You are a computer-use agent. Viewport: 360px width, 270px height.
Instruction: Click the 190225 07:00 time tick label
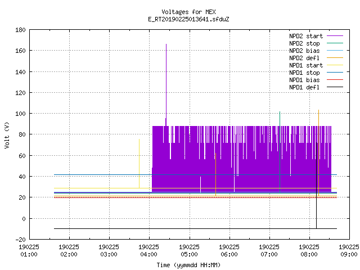click(269, 251)
